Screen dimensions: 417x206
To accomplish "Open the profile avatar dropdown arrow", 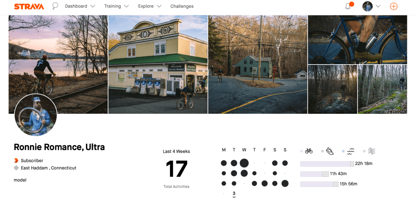I will tap(377, 7).
